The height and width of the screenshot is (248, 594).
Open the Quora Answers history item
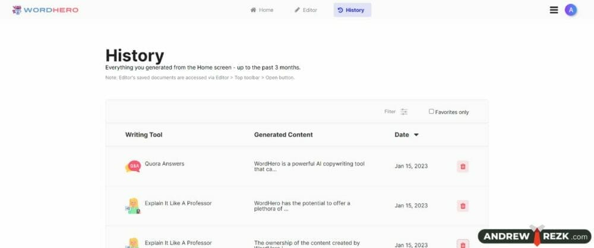click(x=165, y=164)
